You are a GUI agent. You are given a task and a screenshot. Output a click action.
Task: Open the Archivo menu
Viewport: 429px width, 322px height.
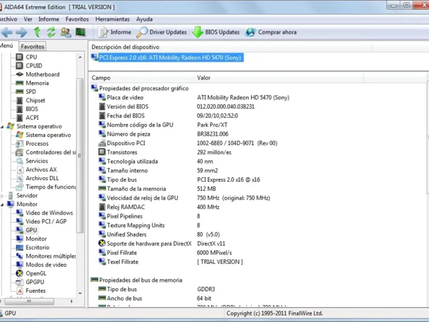pos(8,19)
